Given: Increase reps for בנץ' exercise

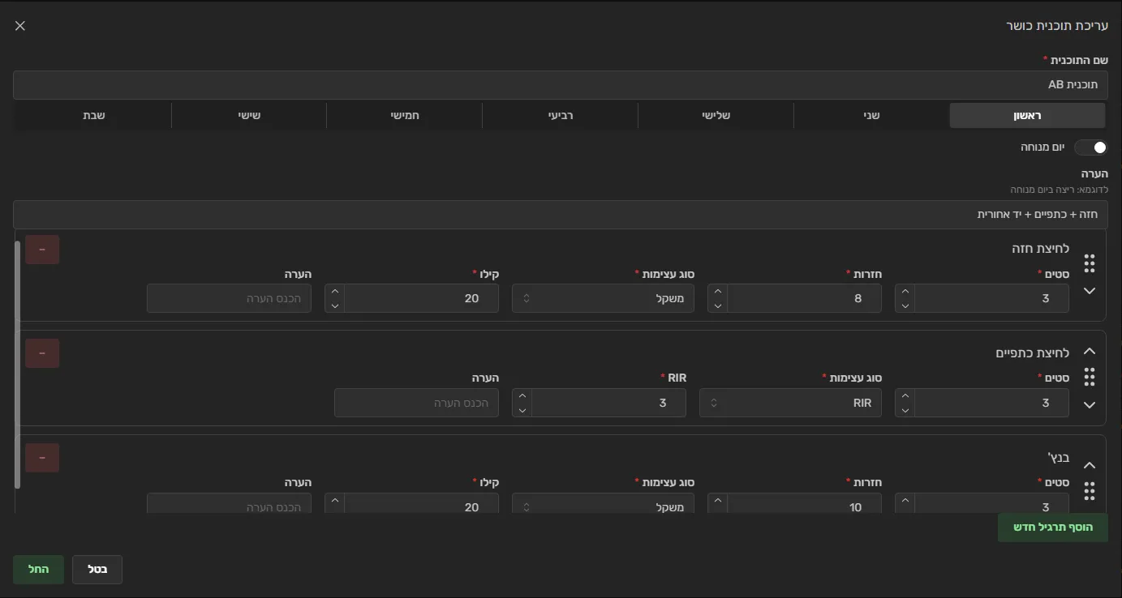Looking at the screenshot, I should pos(718,500).
